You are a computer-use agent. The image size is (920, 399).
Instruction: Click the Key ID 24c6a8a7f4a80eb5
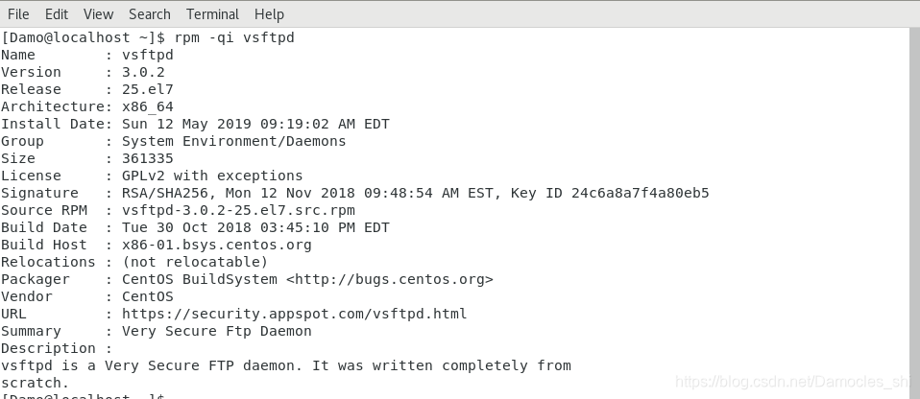[641, 193]
